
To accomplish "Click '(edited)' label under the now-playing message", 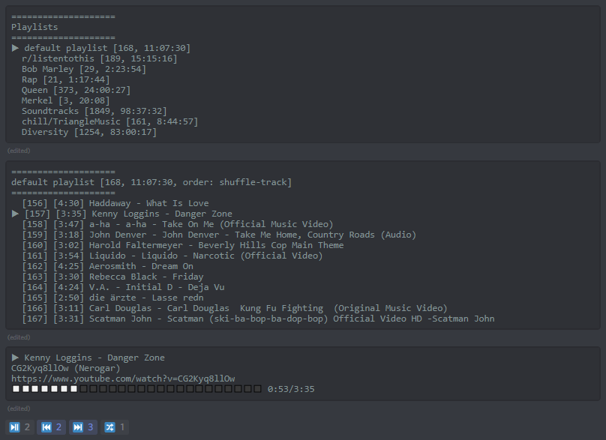I will point(19,409).
